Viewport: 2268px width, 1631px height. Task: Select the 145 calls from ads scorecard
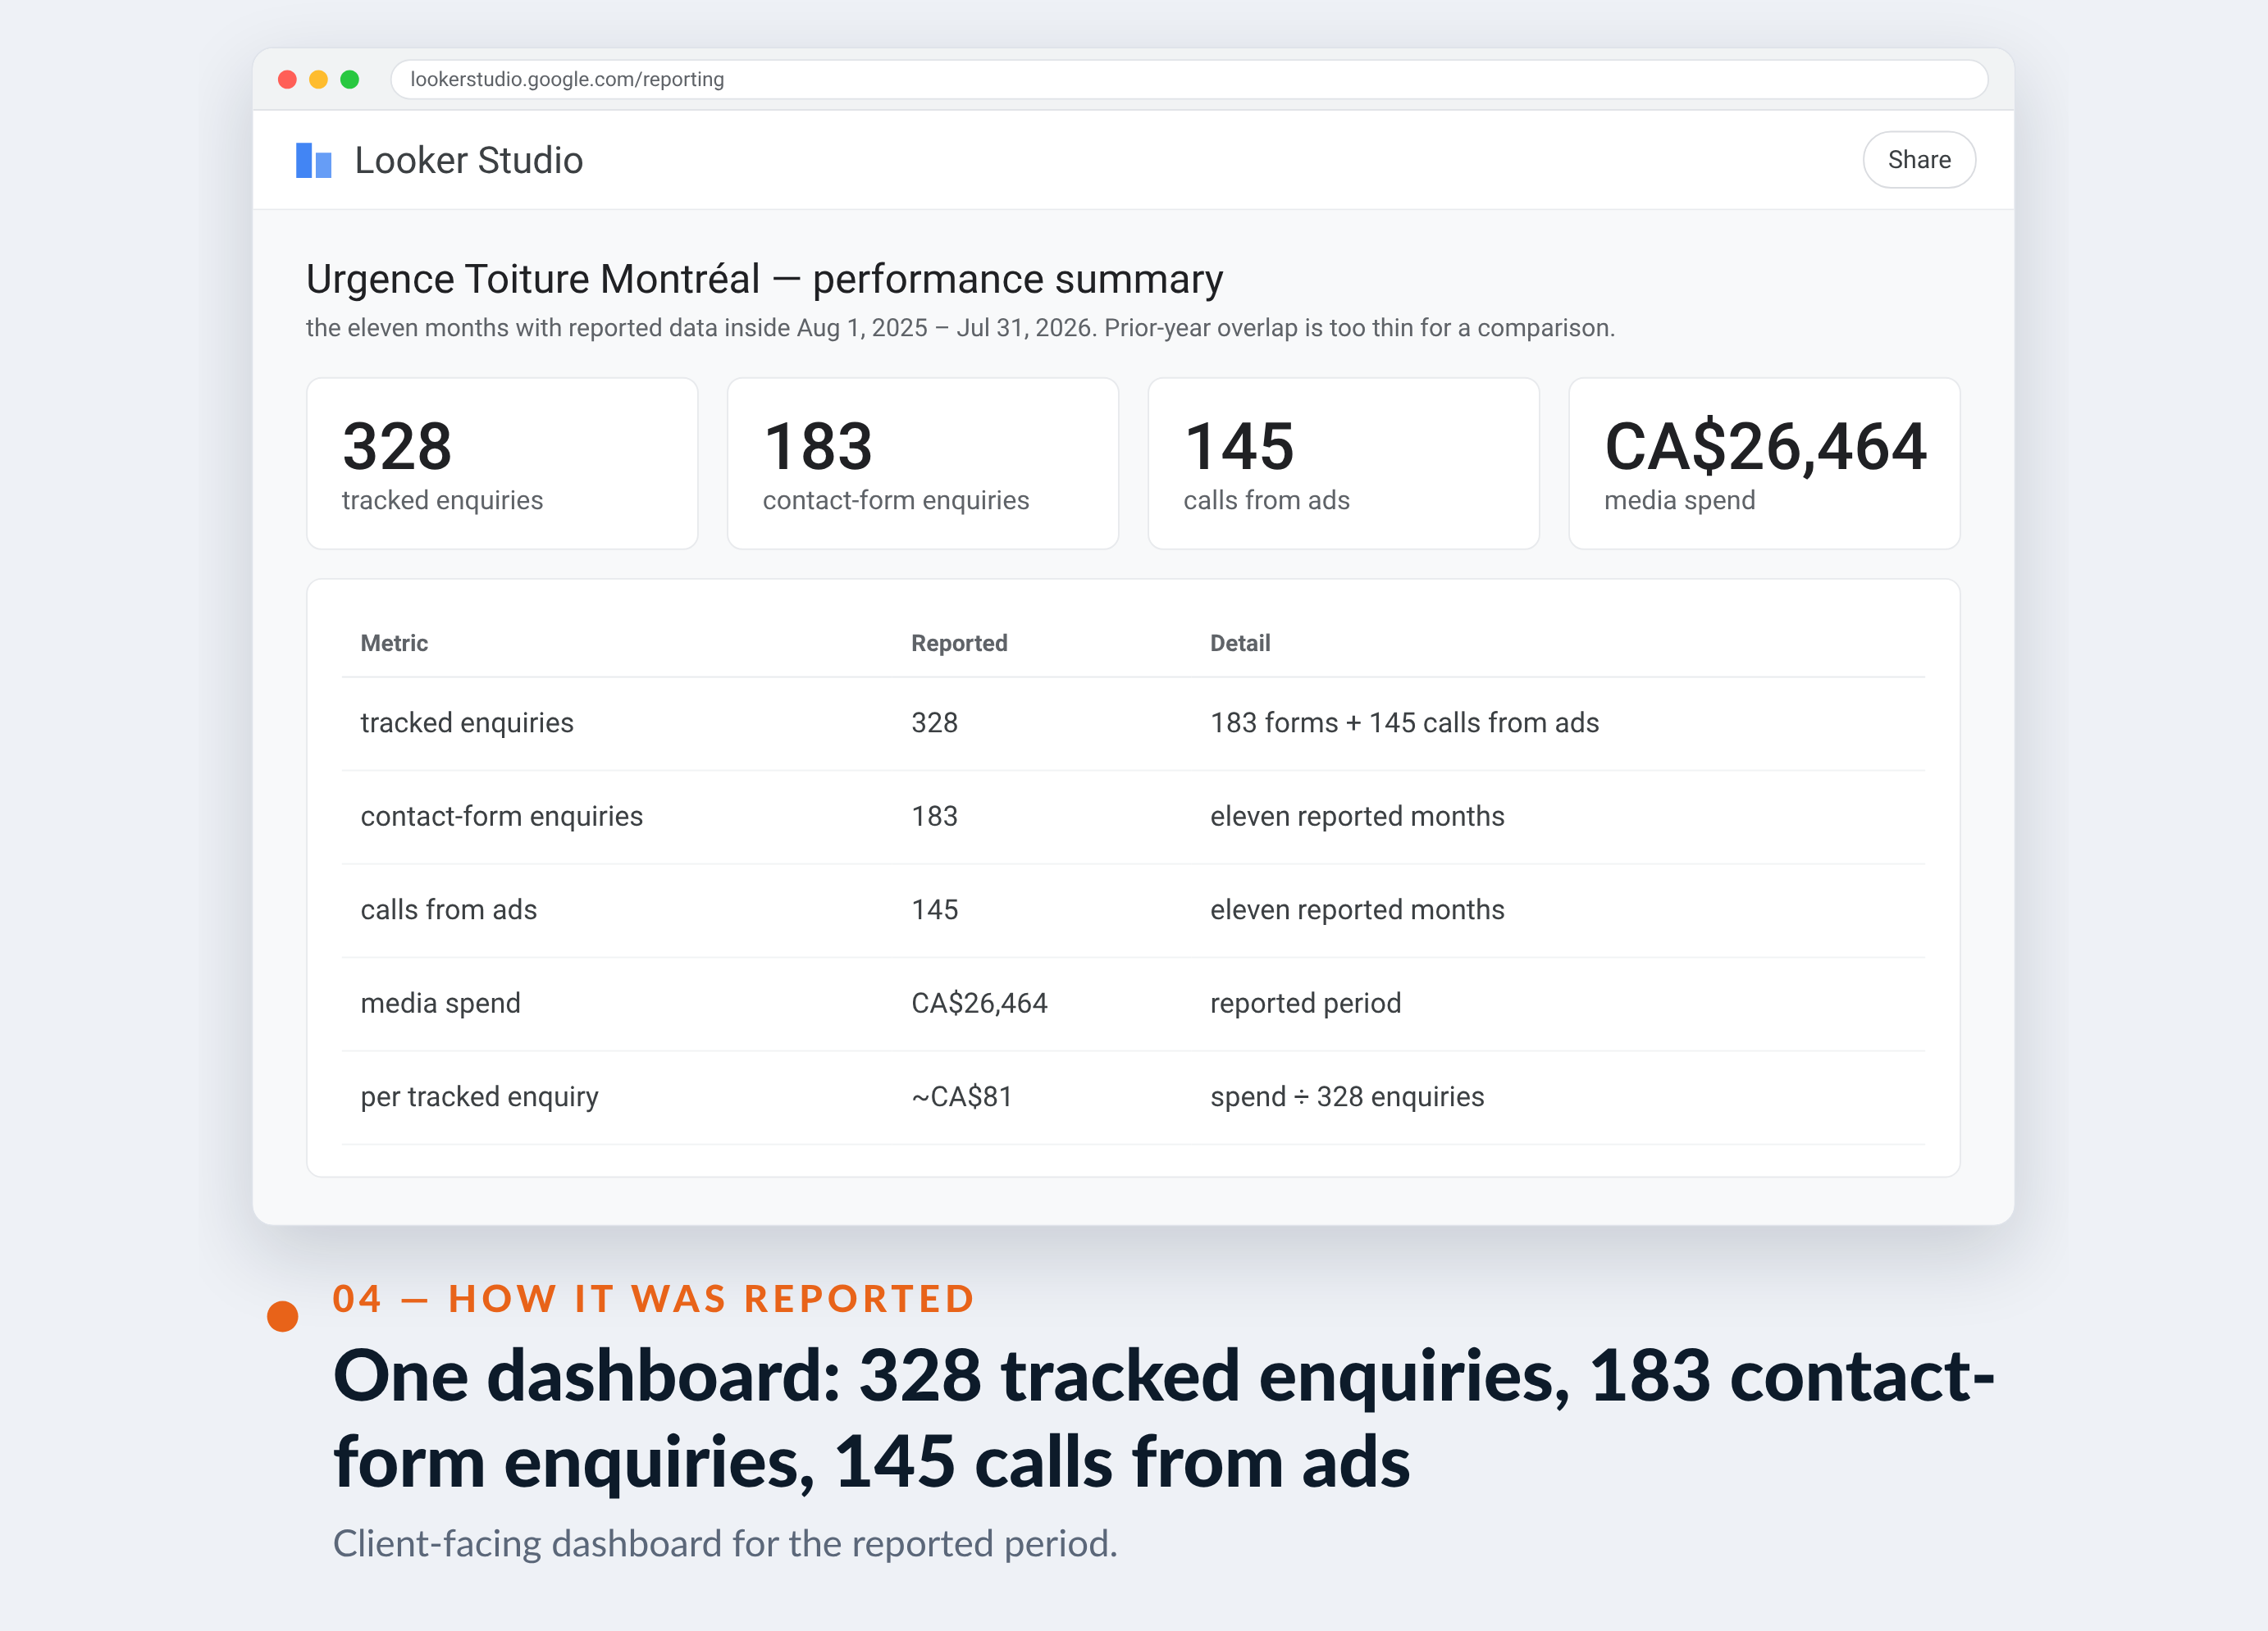coord(1343,463)
